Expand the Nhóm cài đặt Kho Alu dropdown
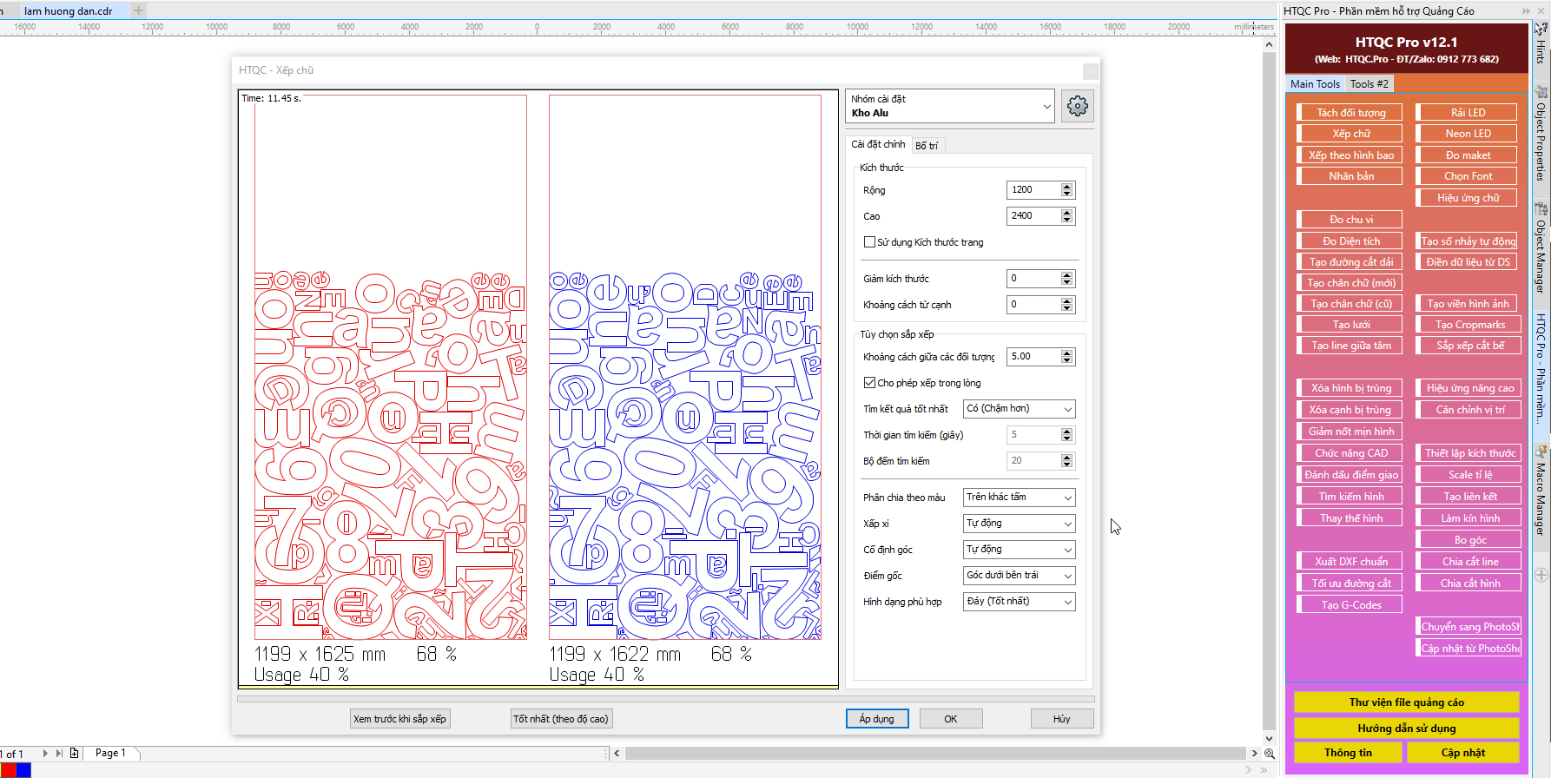 [1046, 106]
